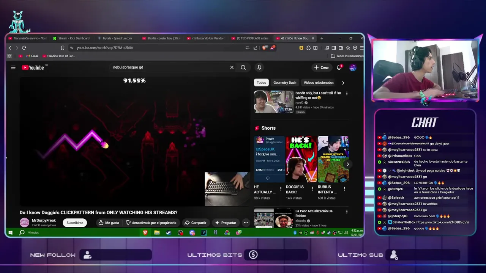Click the Compartir share button
This screenshot has width=486, height=273.
click(195, 223)
